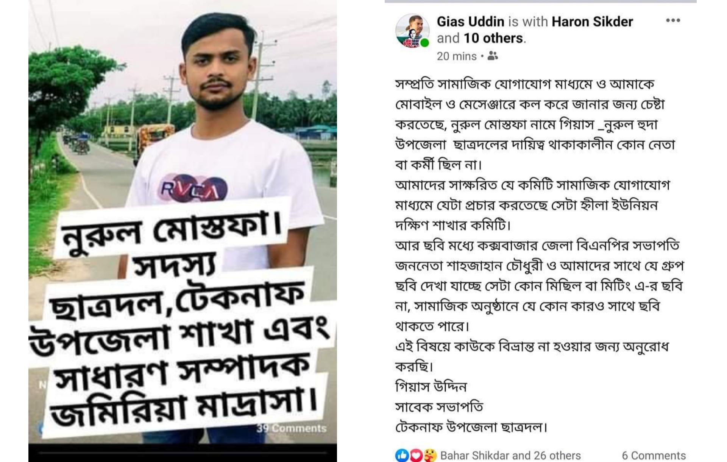Viewport: 727px width, 462px height.
Task: Click the horizontal line on the black bar under the photo
Action: (183, 453)
